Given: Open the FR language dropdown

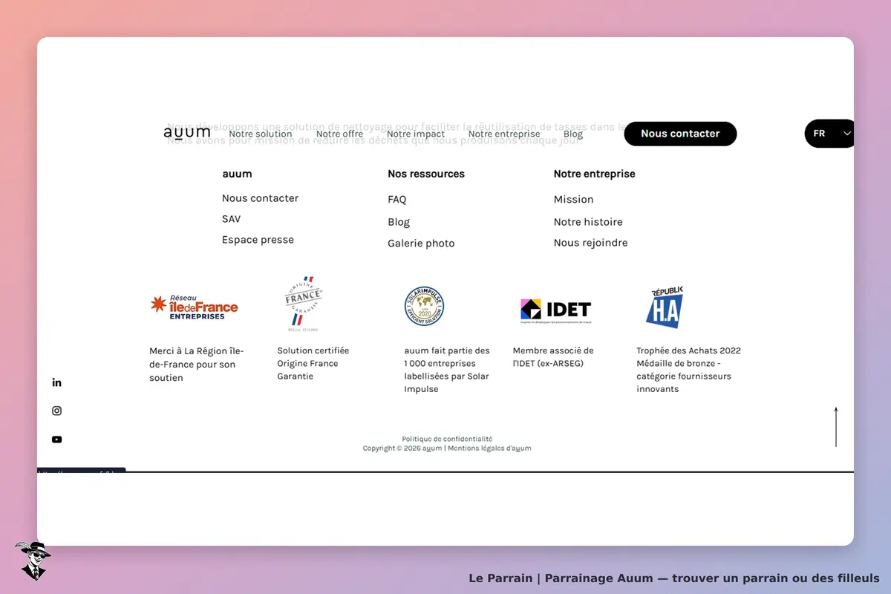Looking at the screenshot, I should (829, 134).
